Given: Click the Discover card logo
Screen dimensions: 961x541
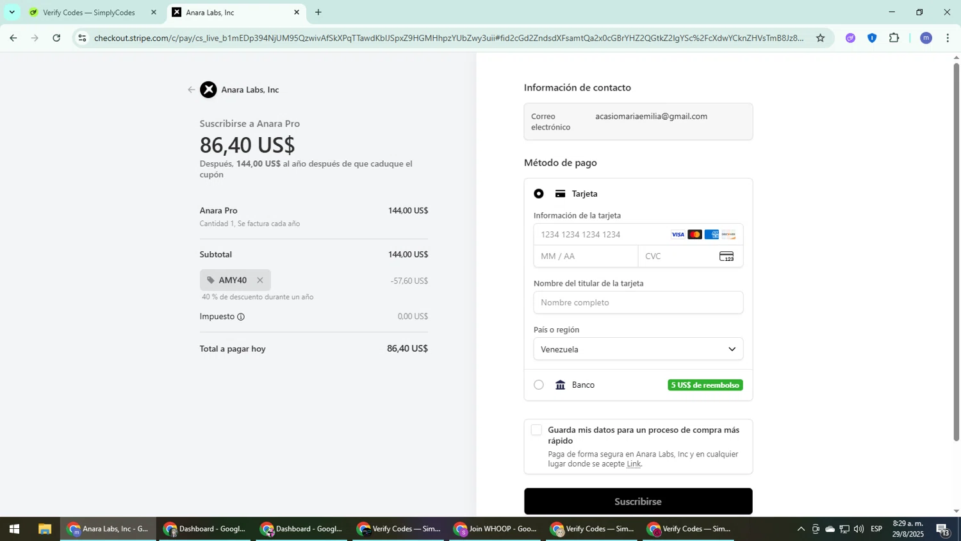Looking at the screenshot, I should pos(728,235).
